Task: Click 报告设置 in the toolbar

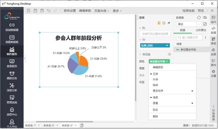Action: (69, 11)
